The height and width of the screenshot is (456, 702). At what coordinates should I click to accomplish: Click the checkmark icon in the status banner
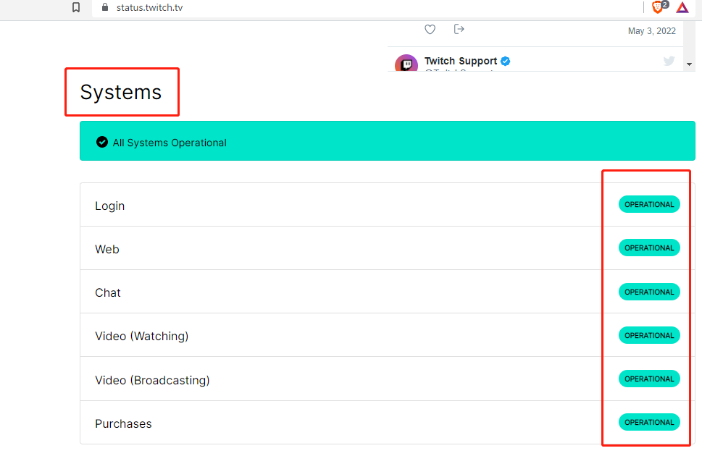(x=102, y=142)
